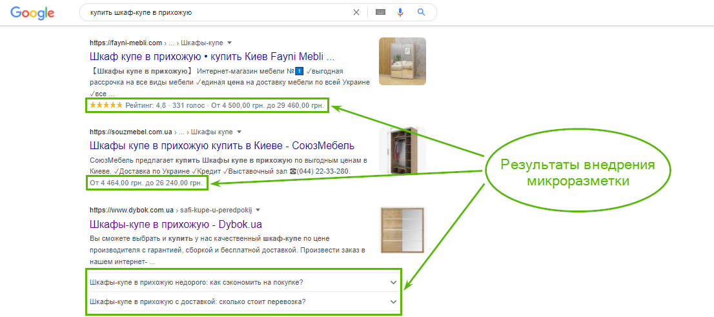Expand FAQ "как сэкономить на покупке?"

point(244,282)
